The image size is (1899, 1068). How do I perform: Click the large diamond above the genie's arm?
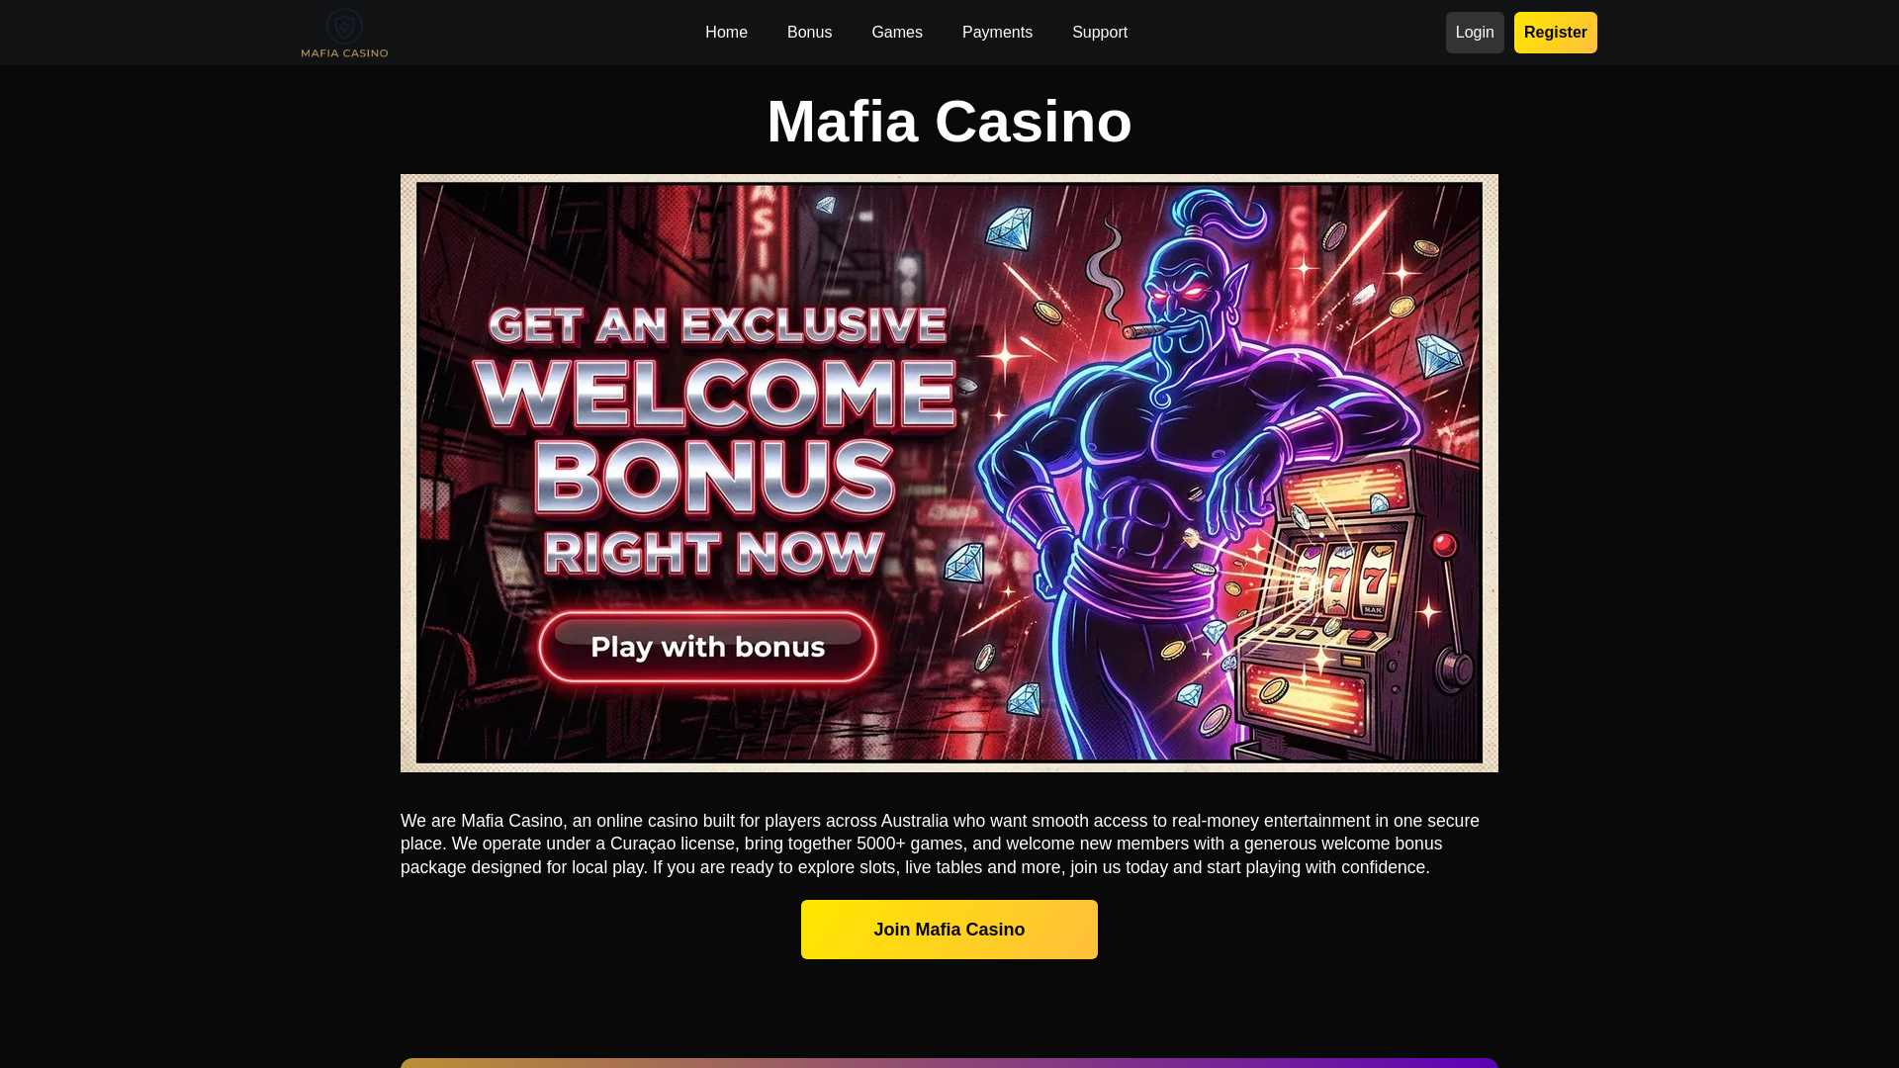point(1438,356)
